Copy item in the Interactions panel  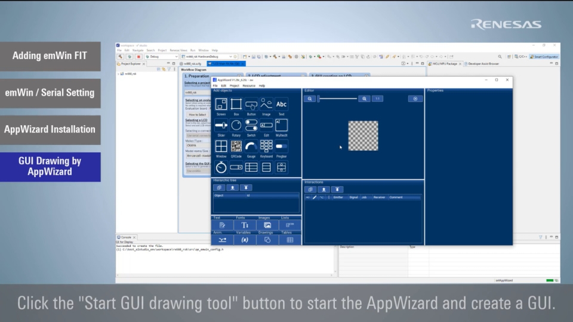(x=310, y=190)
